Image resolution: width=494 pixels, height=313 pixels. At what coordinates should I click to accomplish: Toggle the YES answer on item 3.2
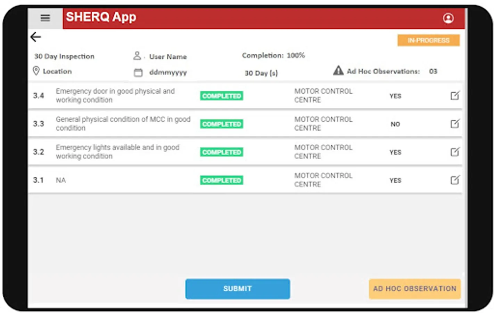395,152
